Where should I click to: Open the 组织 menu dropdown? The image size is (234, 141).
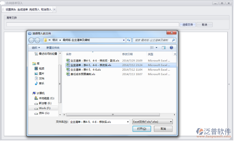coord(36,48)
